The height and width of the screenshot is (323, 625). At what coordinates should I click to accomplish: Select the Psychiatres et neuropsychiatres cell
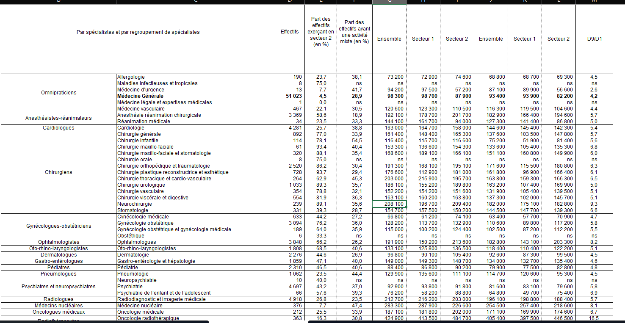[59, 287]
